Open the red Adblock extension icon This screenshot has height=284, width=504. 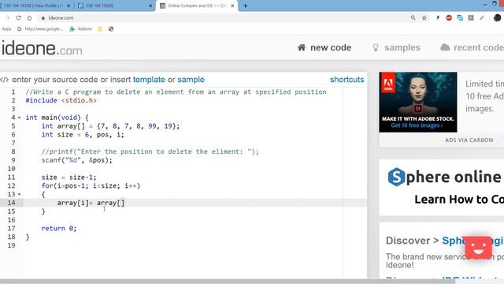[449, 18]
